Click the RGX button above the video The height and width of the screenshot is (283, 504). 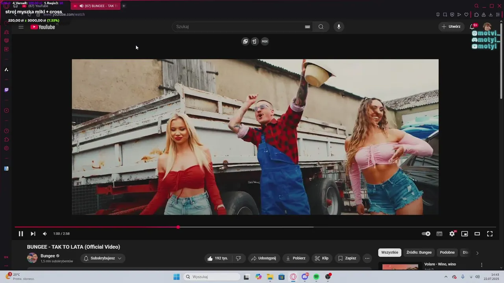(x=265, y=41)
